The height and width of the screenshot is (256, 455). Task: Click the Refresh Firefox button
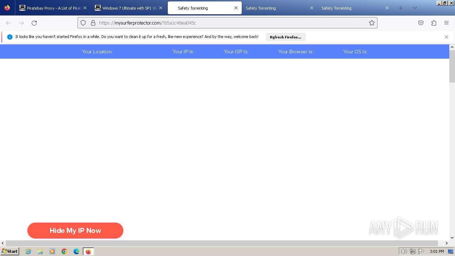coord(285,37)
